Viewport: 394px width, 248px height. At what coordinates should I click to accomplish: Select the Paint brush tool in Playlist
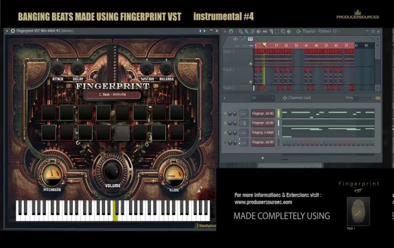pyautogui.click(x=246, y=32)
